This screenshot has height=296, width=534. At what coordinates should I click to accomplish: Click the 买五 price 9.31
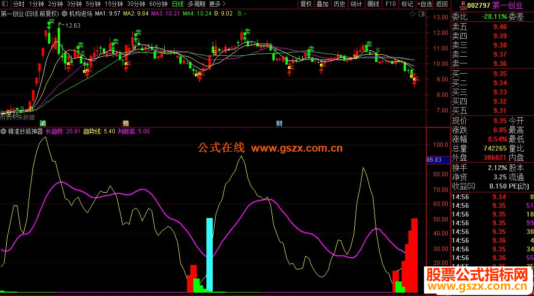coord(500,111)
